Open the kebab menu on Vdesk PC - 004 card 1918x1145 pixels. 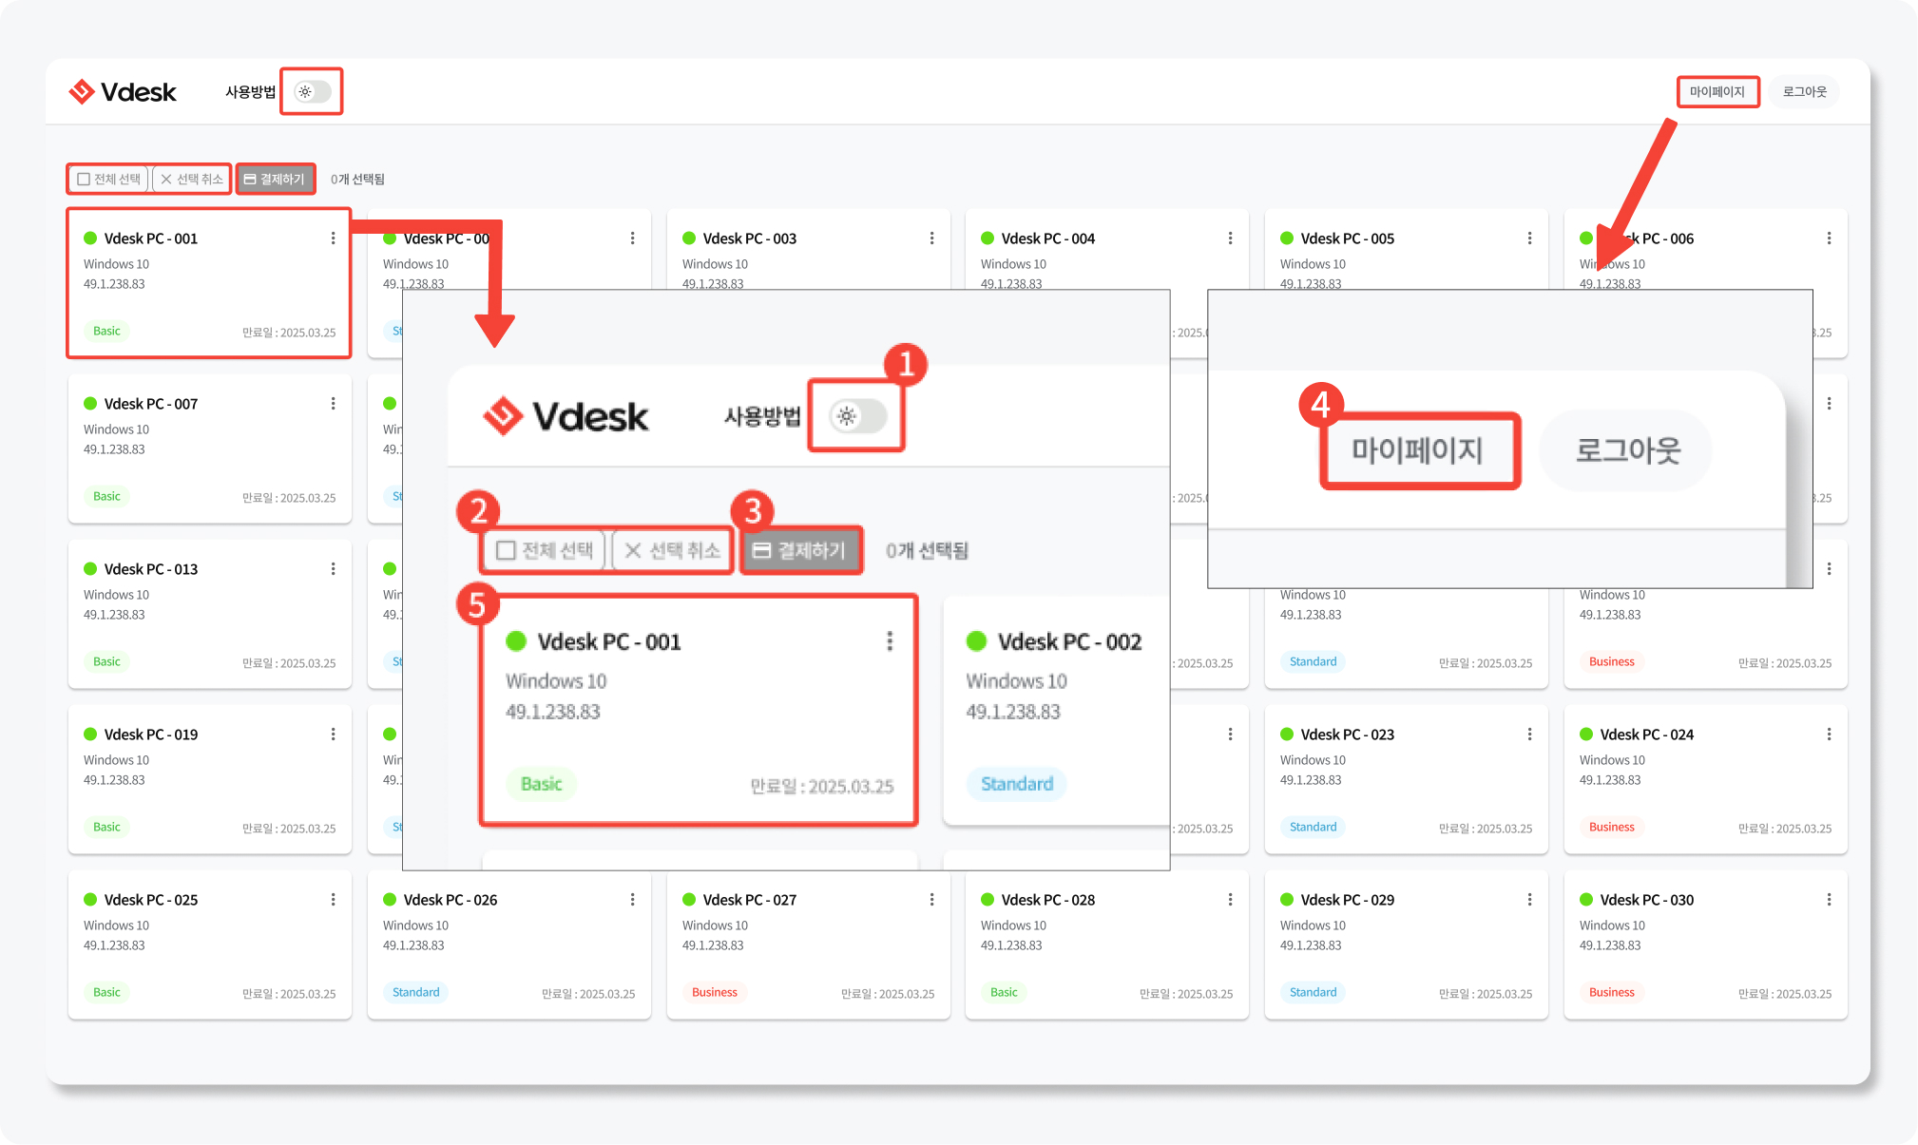(x=1230, y=239)
